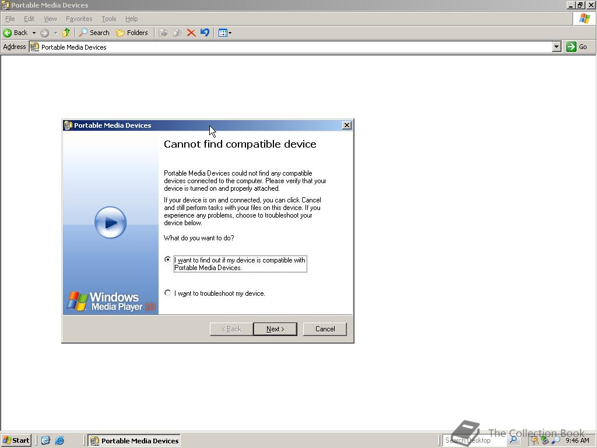597x448 pixels.
Task: Click Cancel in the wizard dialog
Action: (x=325, y=329)
